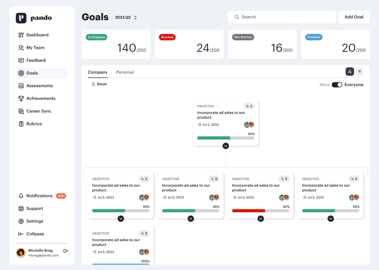Select the Rubrics clipboard icon
The width and height of the screenshot is (379, 270).
[21, 124]
